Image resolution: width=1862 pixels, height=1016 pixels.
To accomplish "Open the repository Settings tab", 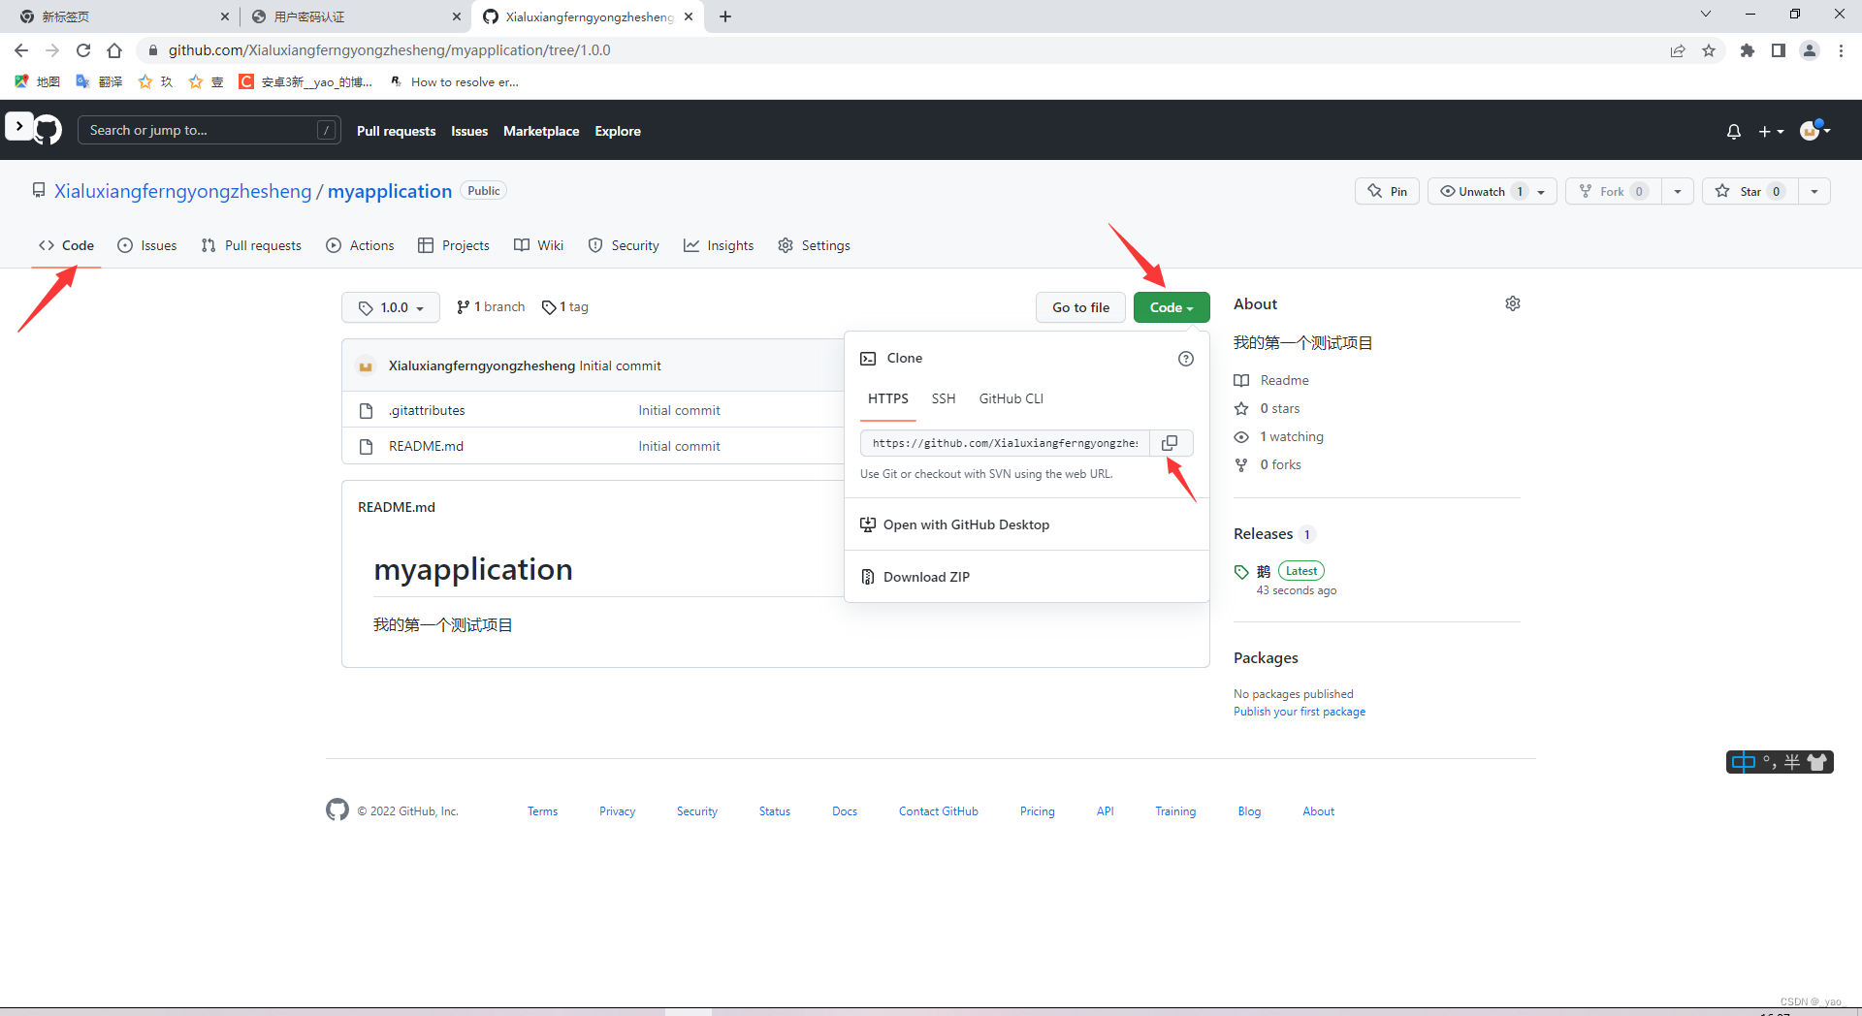I will 814,245.
